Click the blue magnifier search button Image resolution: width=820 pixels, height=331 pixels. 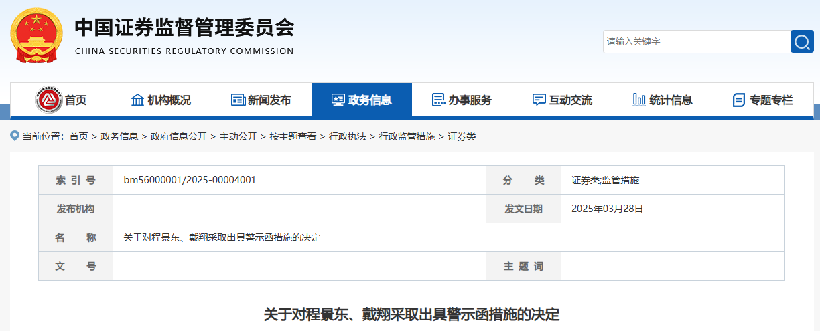[802, 41]
